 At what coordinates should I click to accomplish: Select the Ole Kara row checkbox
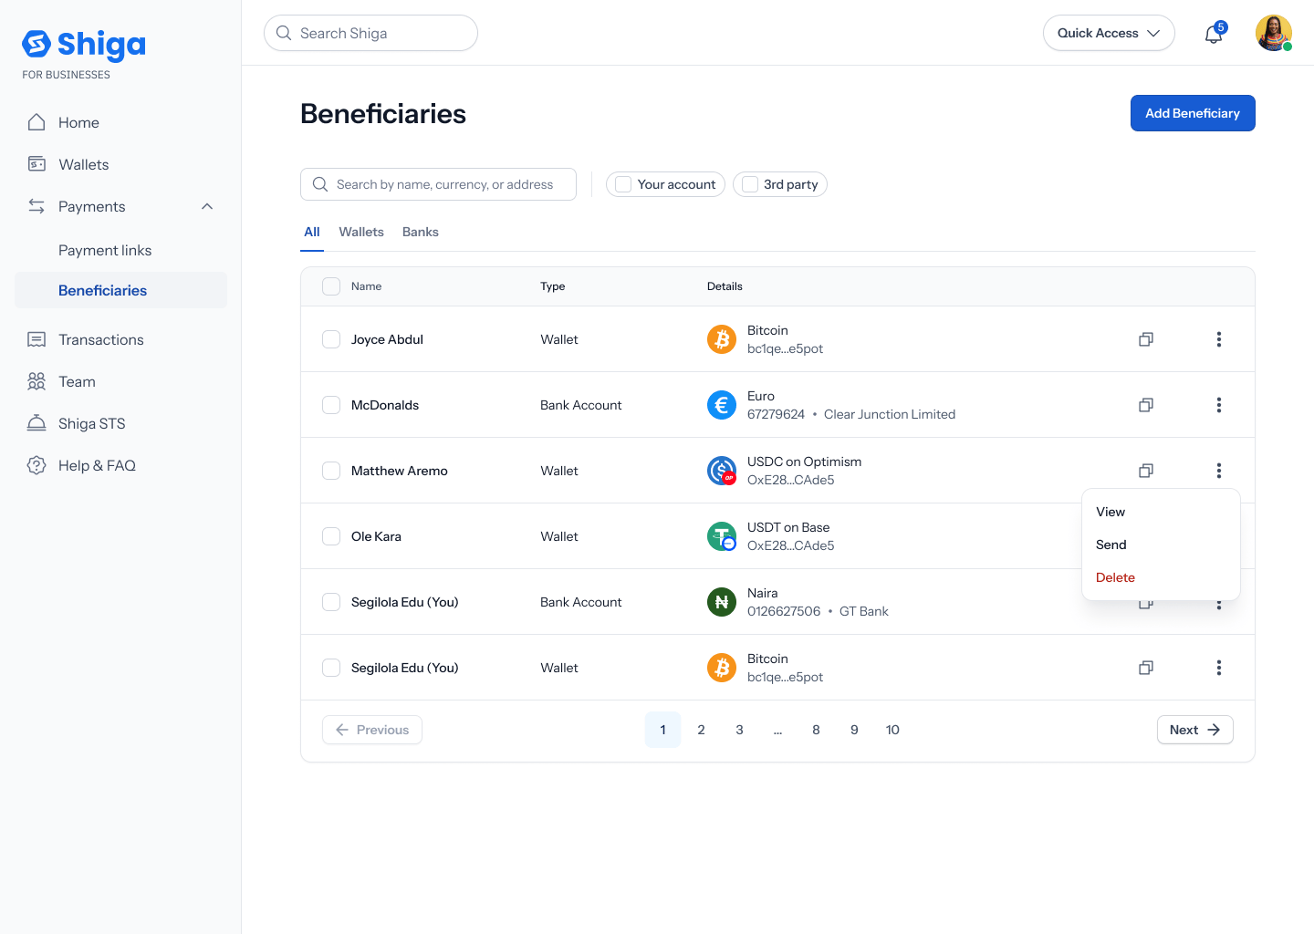(x=331, y=536)
